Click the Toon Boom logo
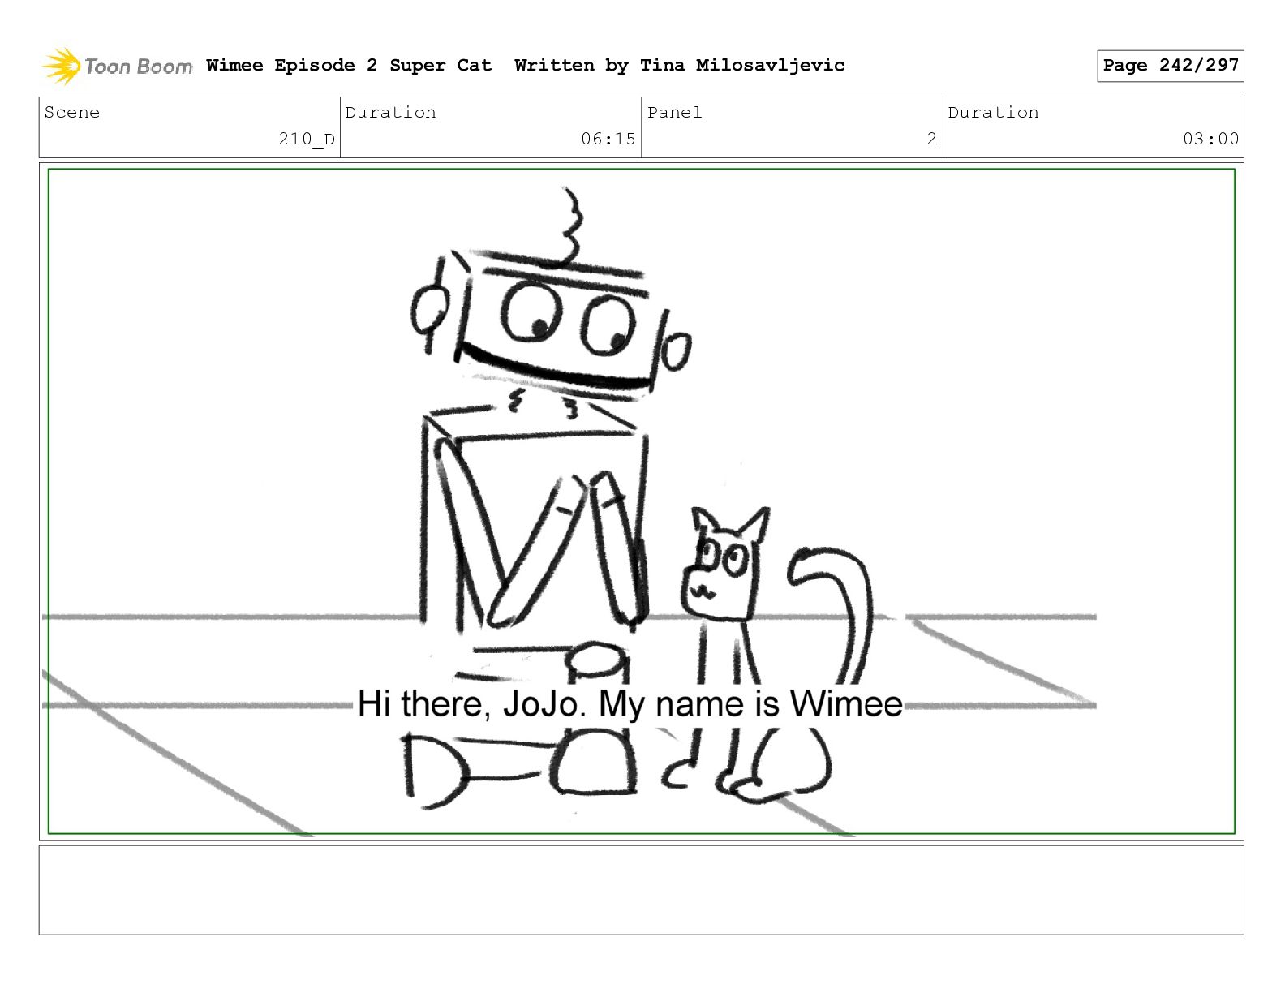Viewport: 1285px width, 993px height. click(x=118, y=66)
